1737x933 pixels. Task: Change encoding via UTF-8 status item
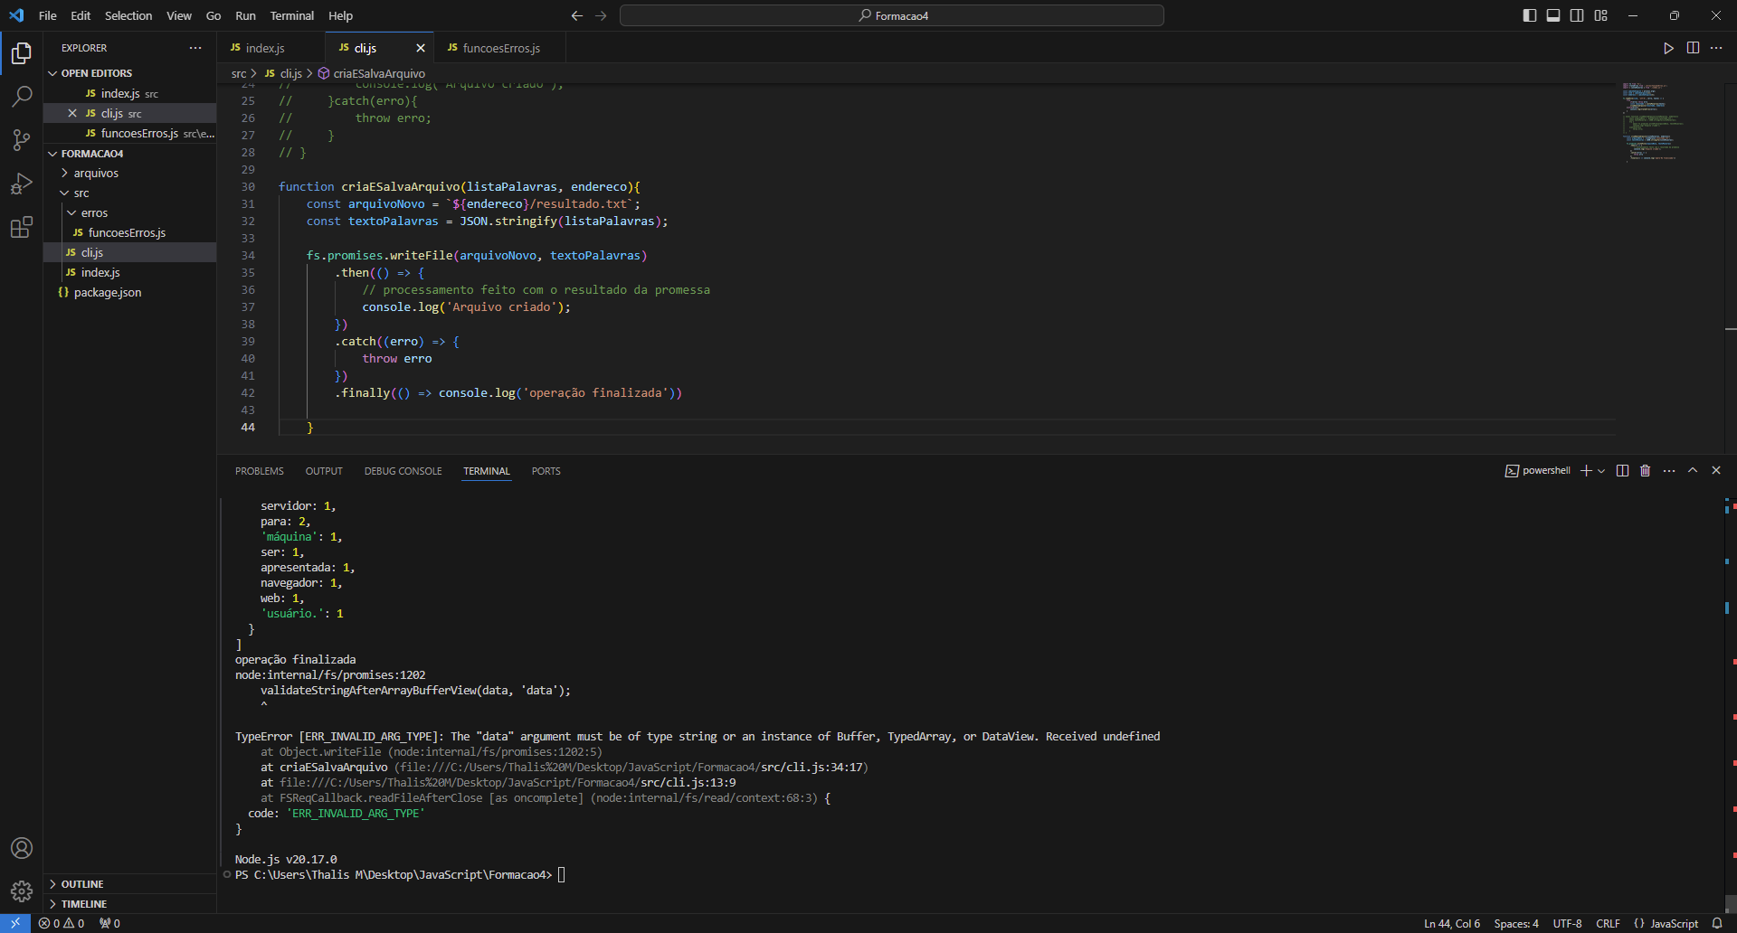point(1568,923)
